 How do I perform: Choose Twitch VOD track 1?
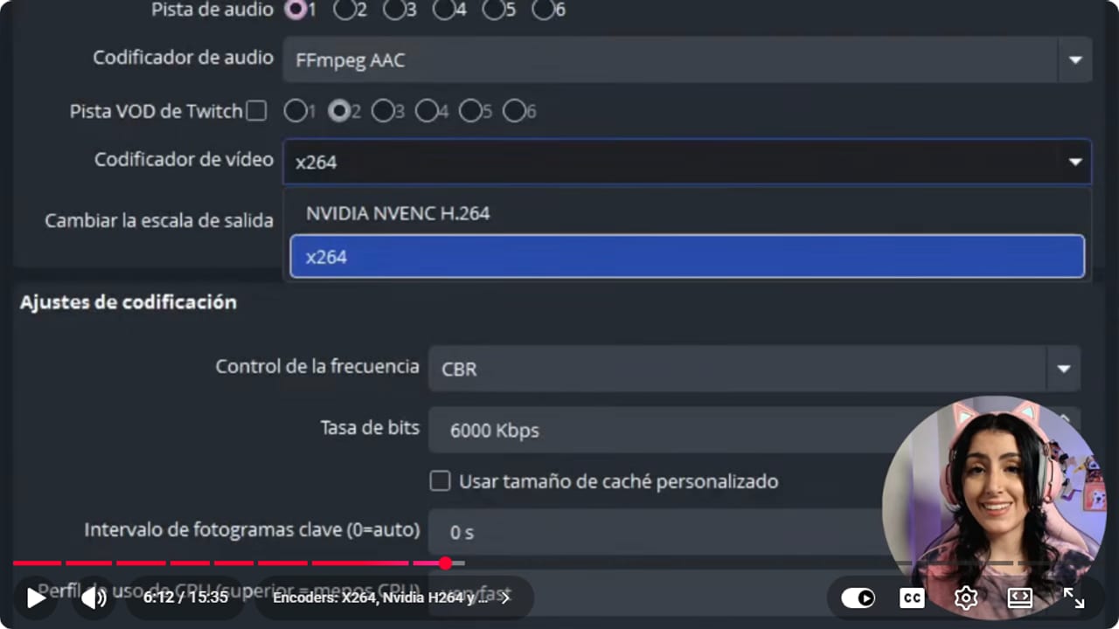pyautogui.click(x=295, y=111)
